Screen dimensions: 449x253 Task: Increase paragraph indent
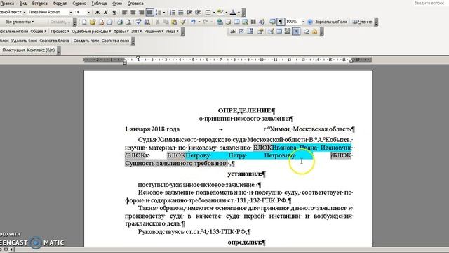[198, 13]
